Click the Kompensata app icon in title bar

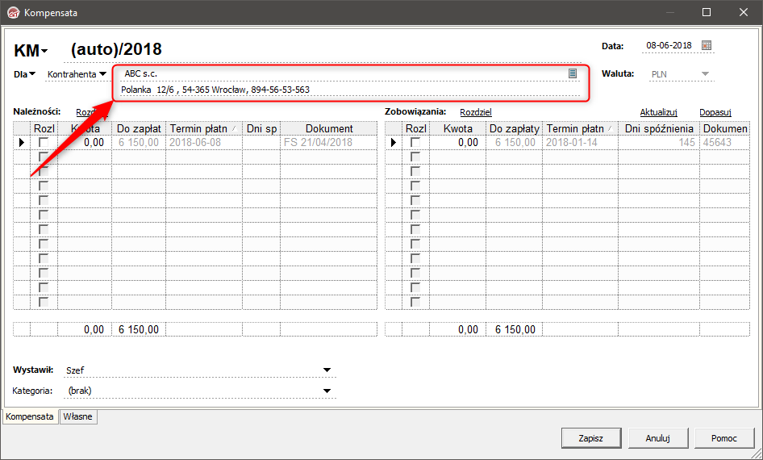click(x=13, y=13)
